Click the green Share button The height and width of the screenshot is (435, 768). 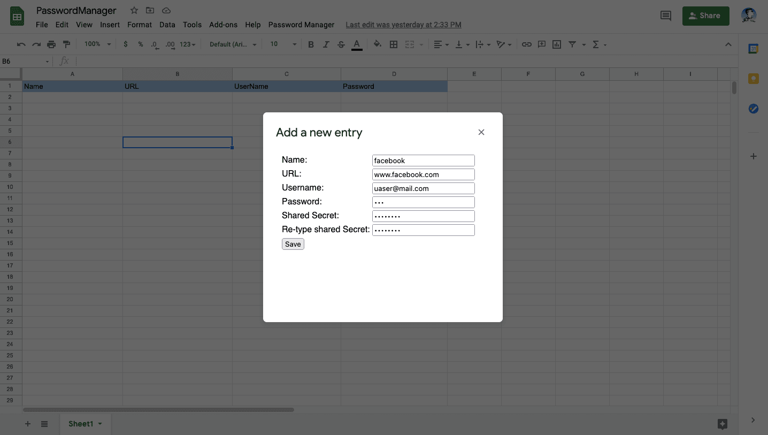(705, 16)
